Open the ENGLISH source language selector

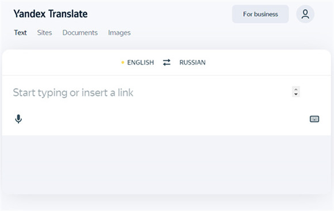[141, 62]
